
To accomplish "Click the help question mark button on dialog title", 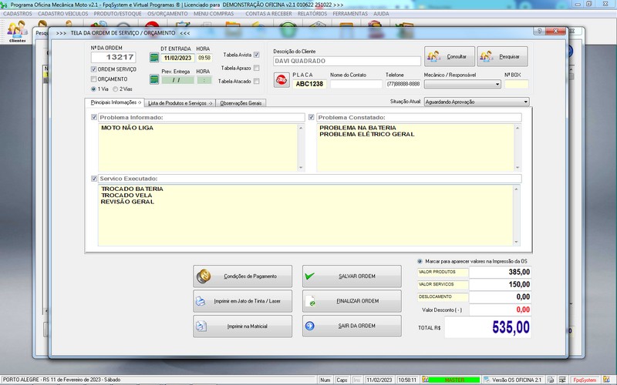I will (539, 31).
